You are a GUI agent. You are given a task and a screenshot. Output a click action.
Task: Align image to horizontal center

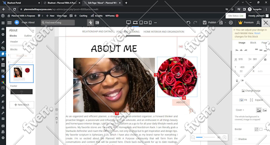click(241, 50)
